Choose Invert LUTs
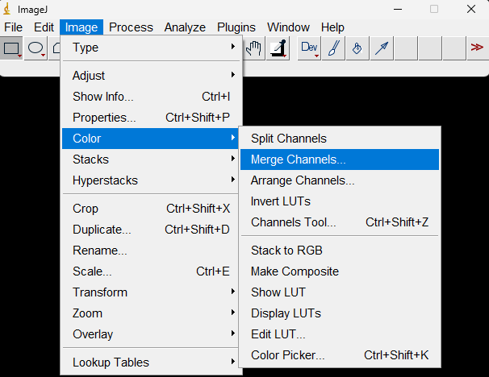 [x=340, y=201]
